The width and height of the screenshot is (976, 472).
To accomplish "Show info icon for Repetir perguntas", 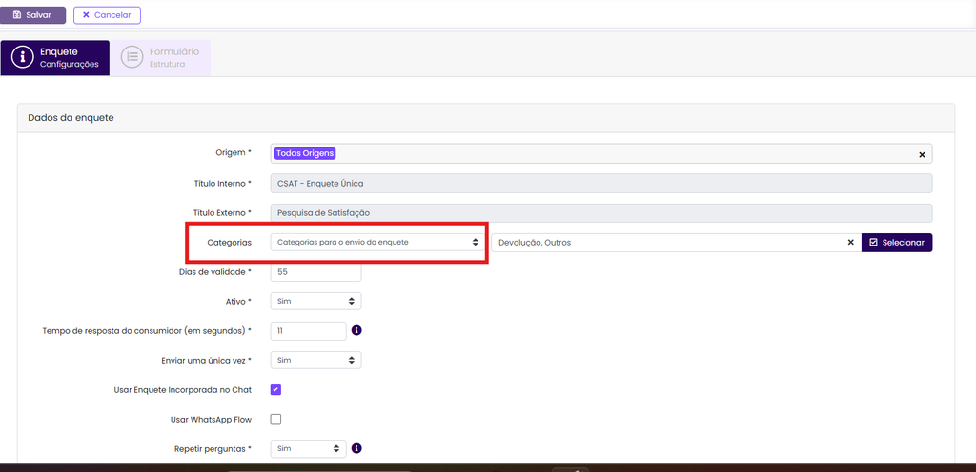I will [356, 448].
